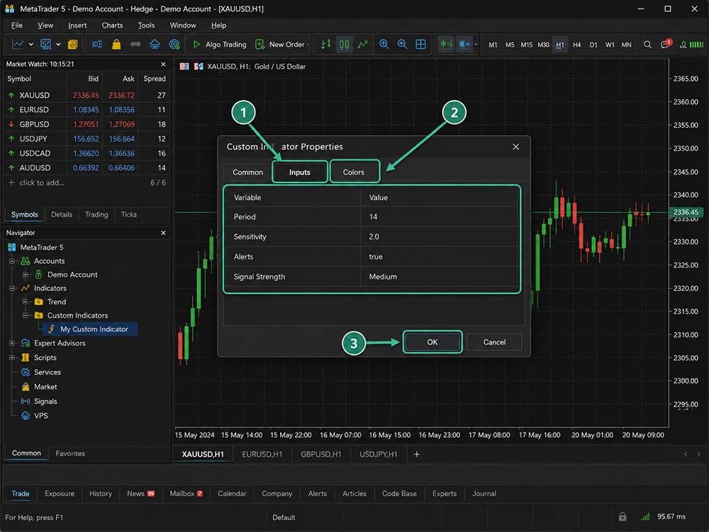The width and height of the screenshot is (709, 532).
Task: Open the Market shopping bag toolbar icon
Action: 116,44
